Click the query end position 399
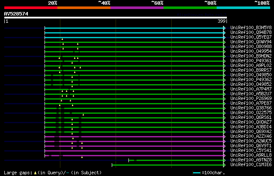The width and height of the screenshot is (274, 176). click(x=221, y=21)
